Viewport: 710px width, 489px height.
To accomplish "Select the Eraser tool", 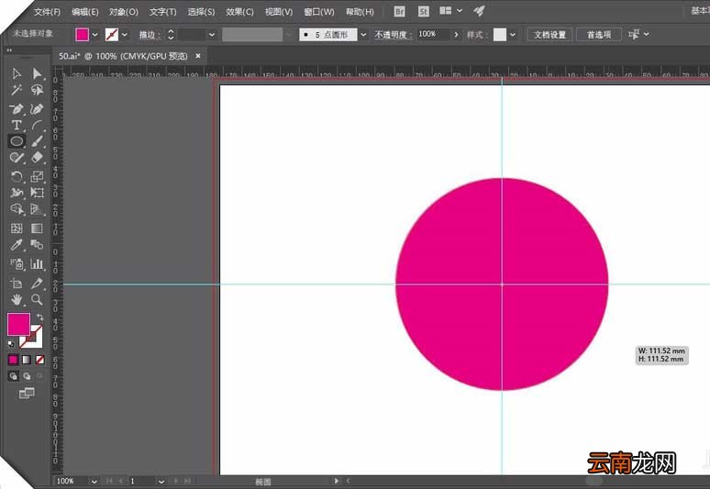I will (x=37, y=158).
